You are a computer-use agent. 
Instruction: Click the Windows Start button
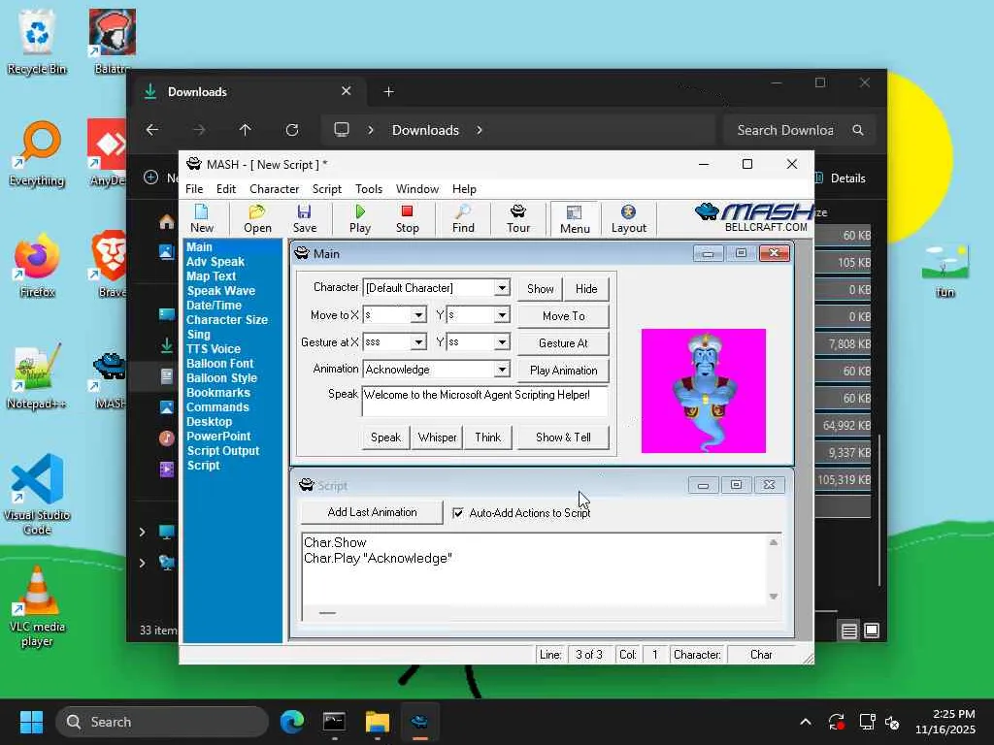31,722
